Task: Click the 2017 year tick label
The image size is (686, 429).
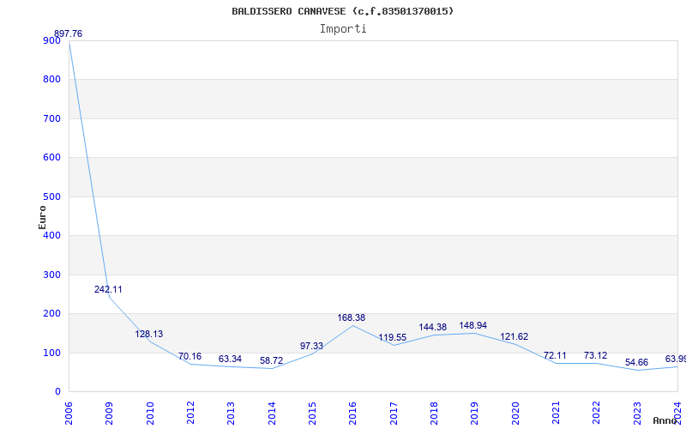Action: coord(394,413)
